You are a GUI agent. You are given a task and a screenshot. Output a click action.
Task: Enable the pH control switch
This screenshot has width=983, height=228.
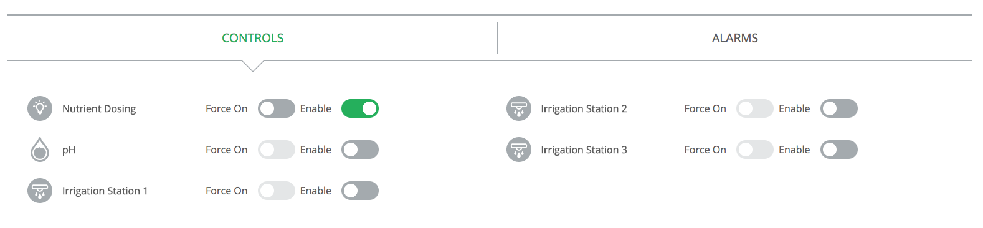point(360,150)
